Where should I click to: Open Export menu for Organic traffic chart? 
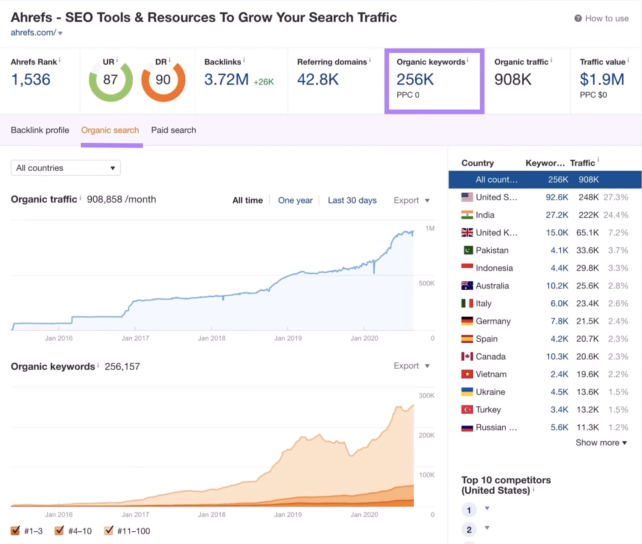point(412,200)
